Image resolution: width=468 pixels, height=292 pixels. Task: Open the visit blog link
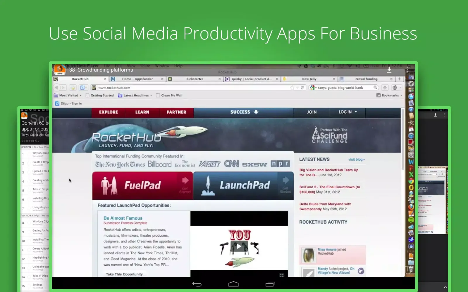[x=356, y=159]
